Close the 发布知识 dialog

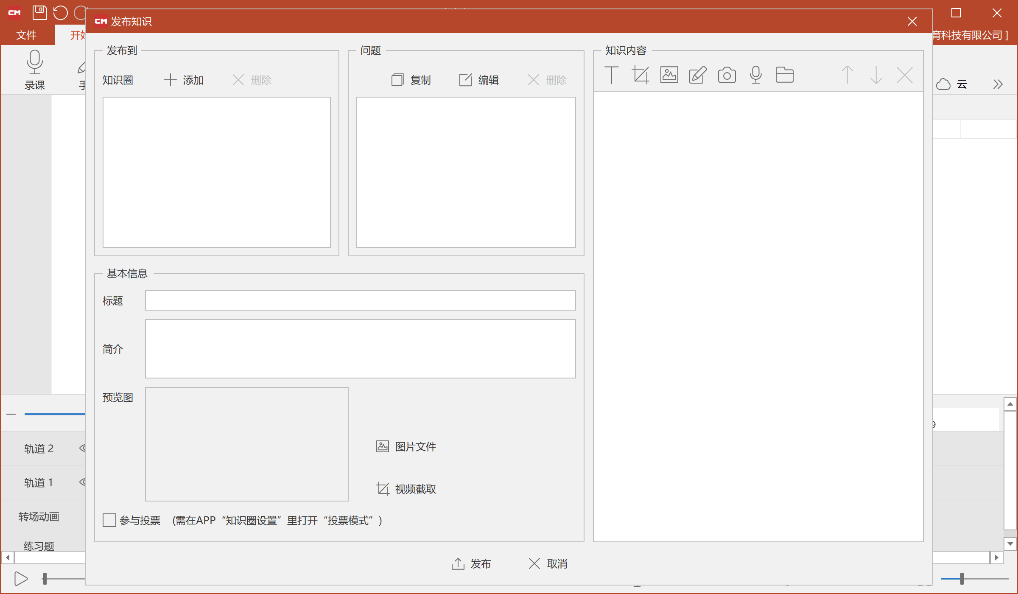[x=912, y=21]
